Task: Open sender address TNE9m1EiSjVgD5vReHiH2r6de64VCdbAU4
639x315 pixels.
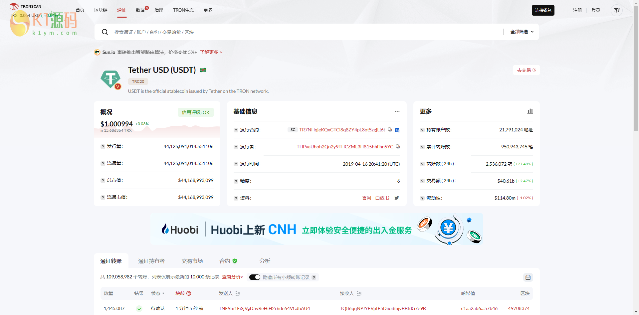Action: pyautogui.click(x=264, y=308)
